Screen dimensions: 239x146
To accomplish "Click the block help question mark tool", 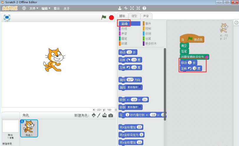I will coord(144,8).
